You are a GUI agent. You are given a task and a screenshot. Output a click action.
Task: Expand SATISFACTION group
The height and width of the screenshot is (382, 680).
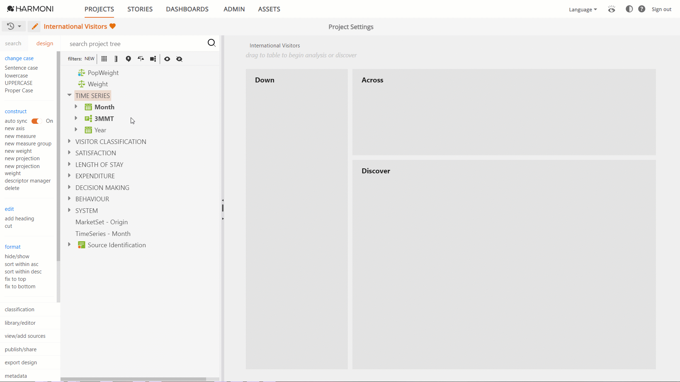[69, 152]
